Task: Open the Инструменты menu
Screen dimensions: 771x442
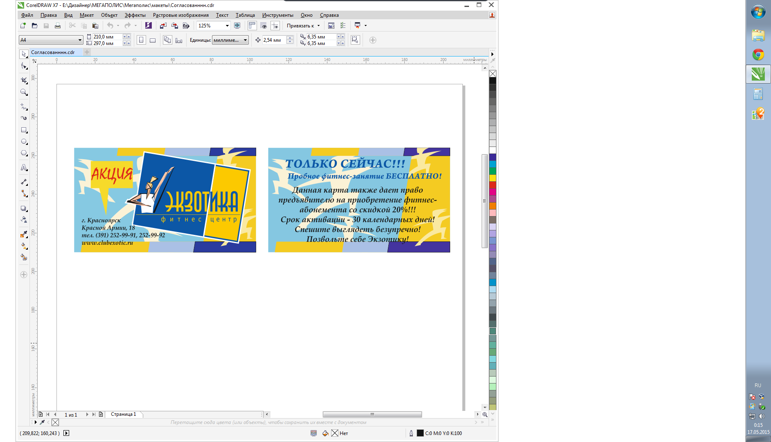Action: point(278,15)
